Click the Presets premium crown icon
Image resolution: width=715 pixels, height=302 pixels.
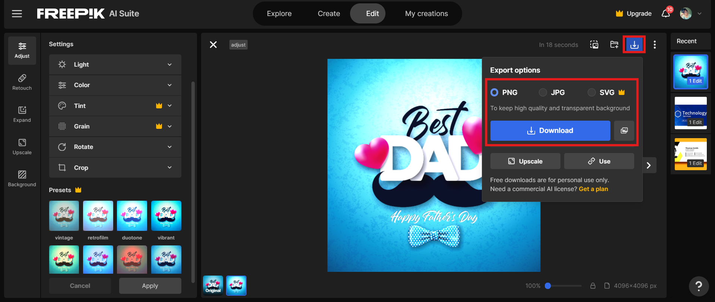pyautogui.click(x=78, y=190)
